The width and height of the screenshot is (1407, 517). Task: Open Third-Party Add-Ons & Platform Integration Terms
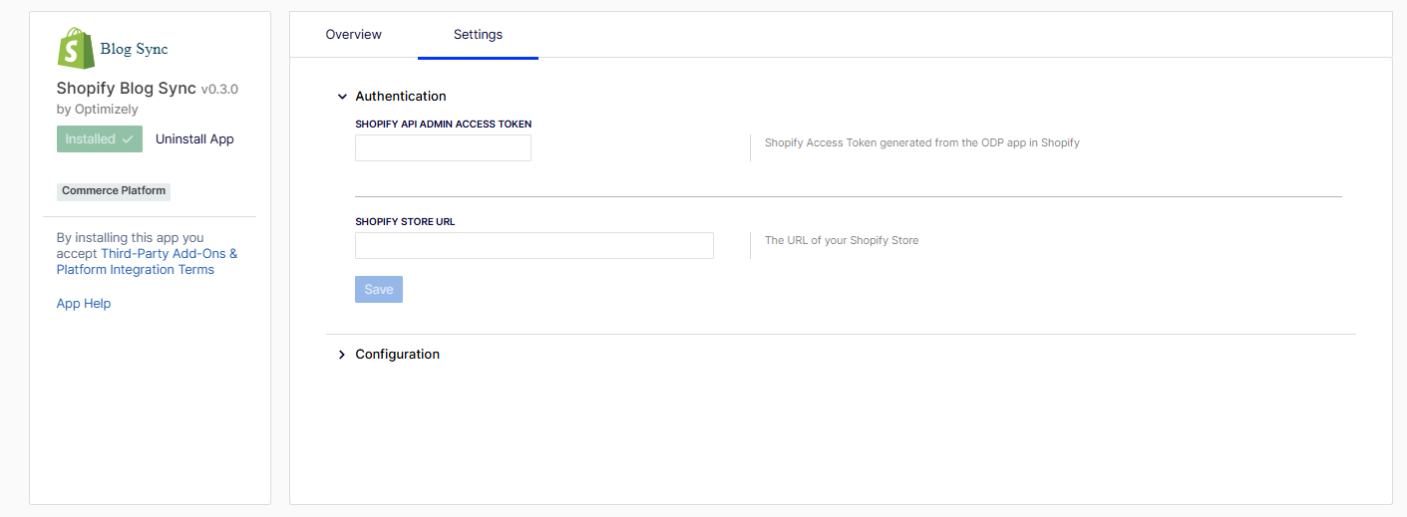pyautogui.click(x=148, y=261)
